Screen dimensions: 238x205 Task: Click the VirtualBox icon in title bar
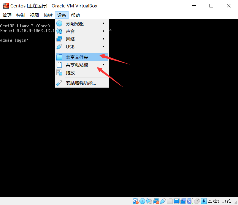coord(6,6)
